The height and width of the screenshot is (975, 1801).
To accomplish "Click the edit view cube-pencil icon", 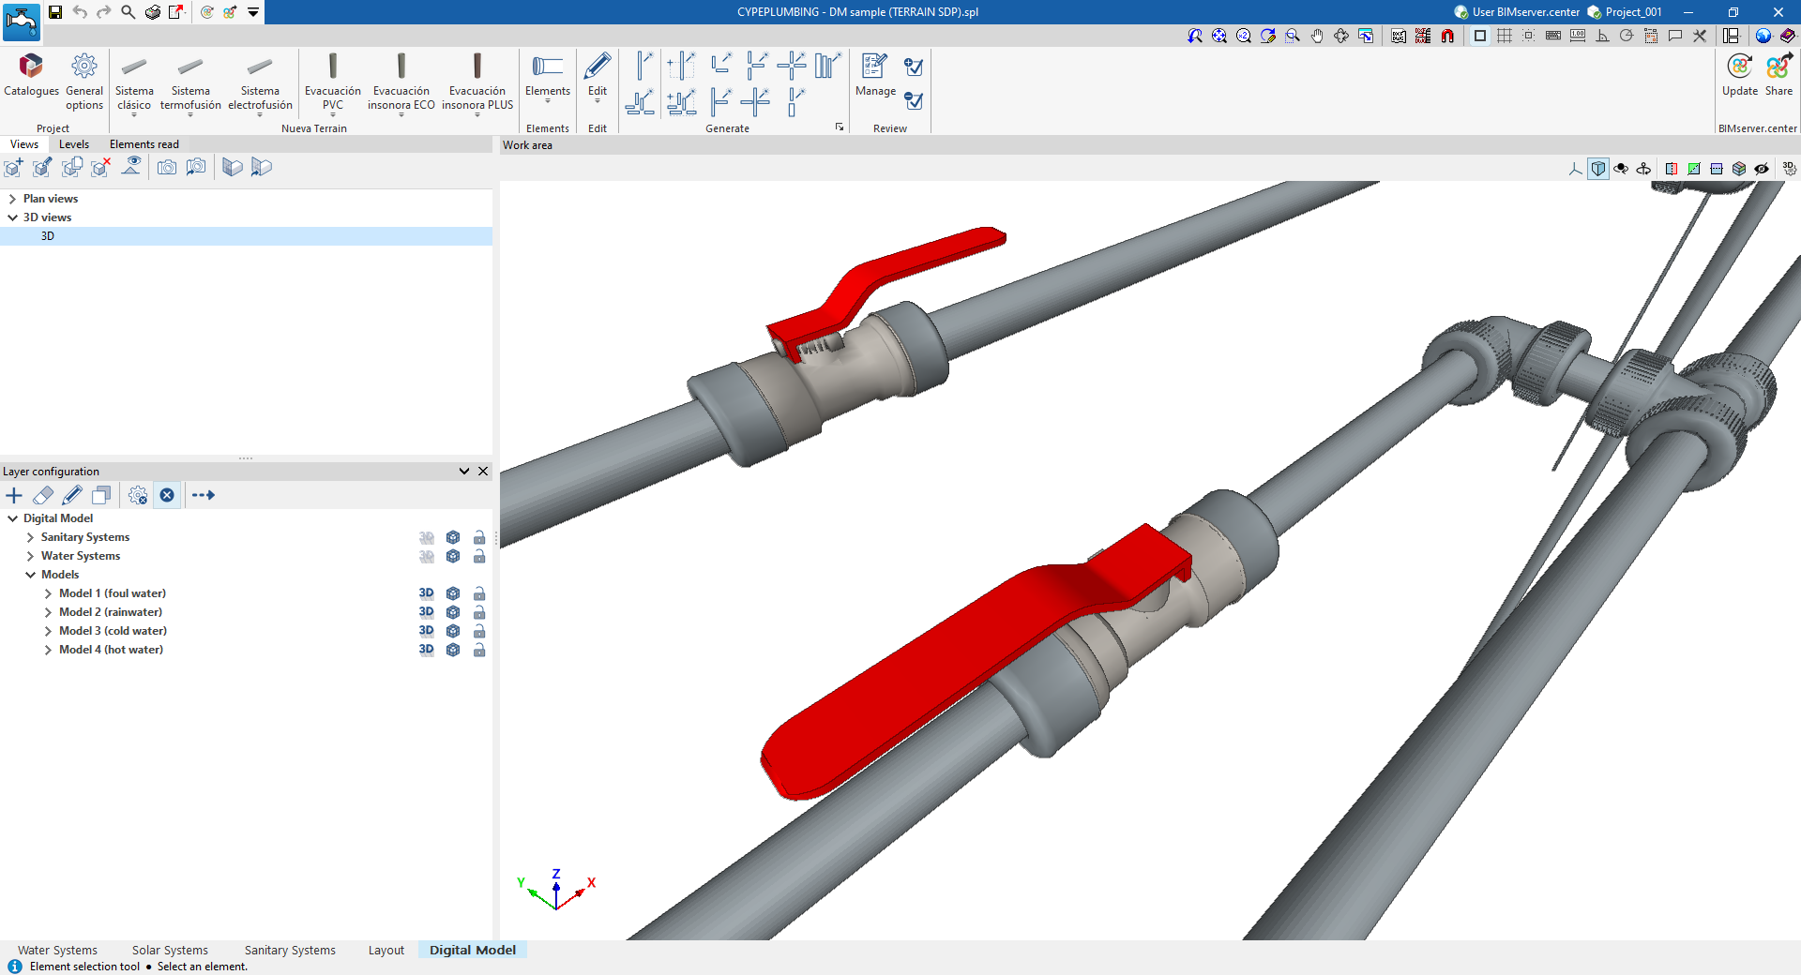I will 42,167.
